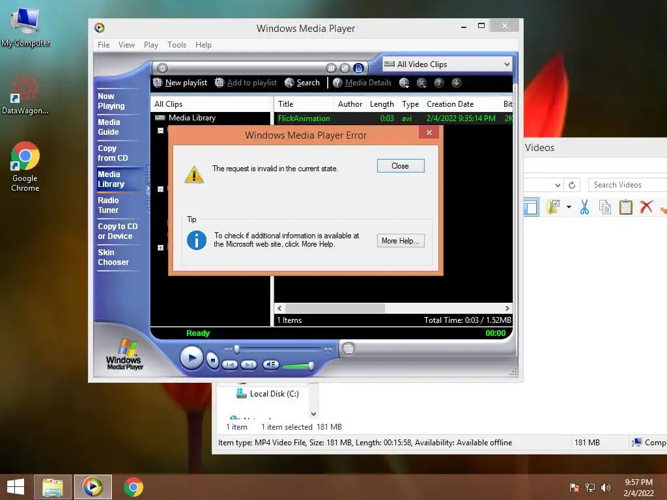
Task: Open the Help menu
Action: tap(203, 45)
